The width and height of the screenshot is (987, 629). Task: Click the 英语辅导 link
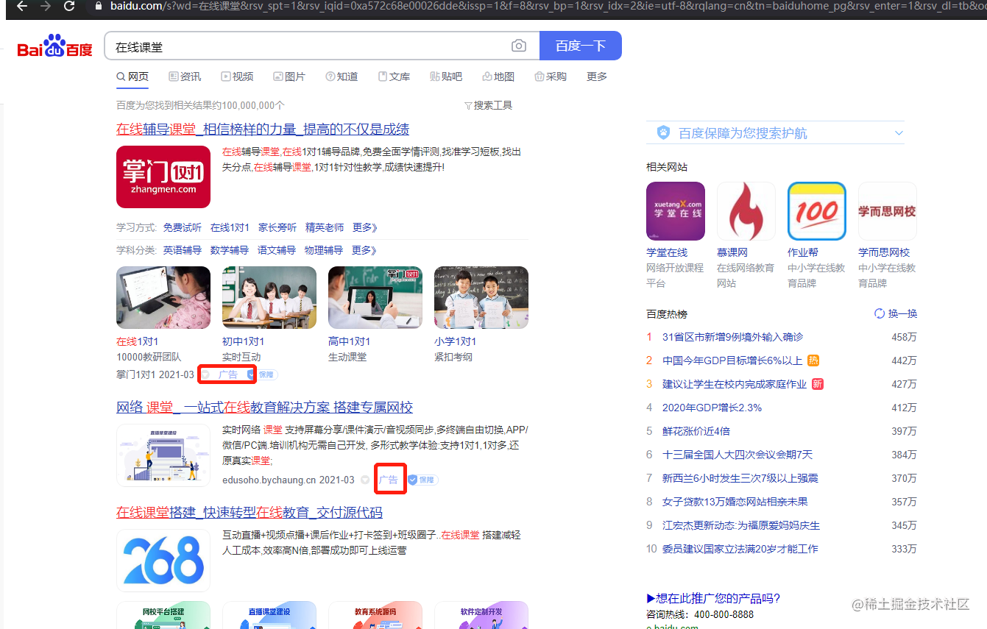coord(183,250)
